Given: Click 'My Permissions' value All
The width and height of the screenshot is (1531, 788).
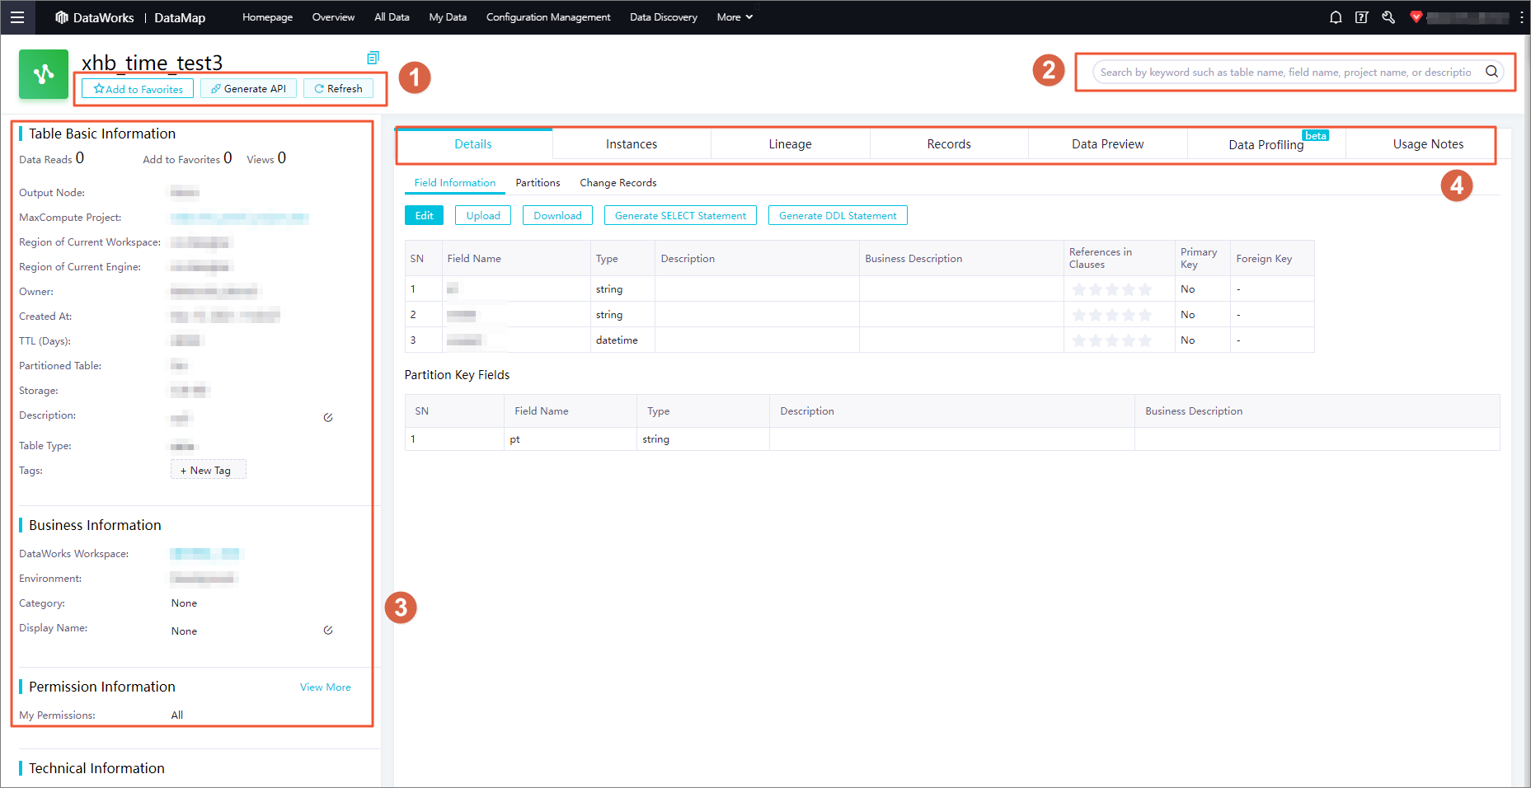Looking at the screenshot, I should (177, 715).
